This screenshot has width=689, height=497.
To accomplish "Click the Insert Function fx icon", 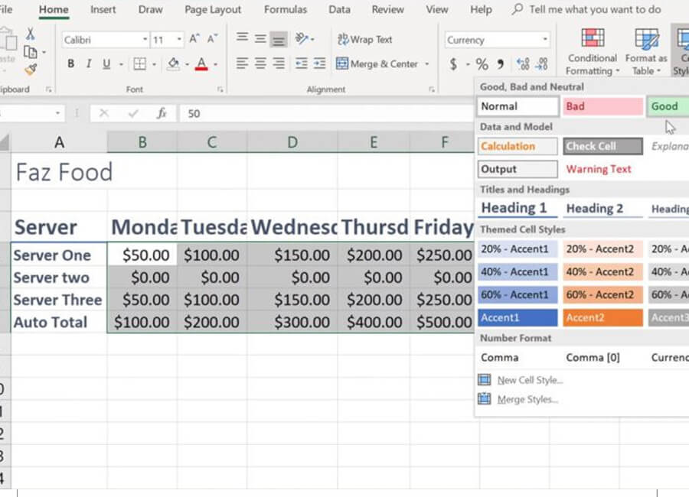I will [162, 113].
